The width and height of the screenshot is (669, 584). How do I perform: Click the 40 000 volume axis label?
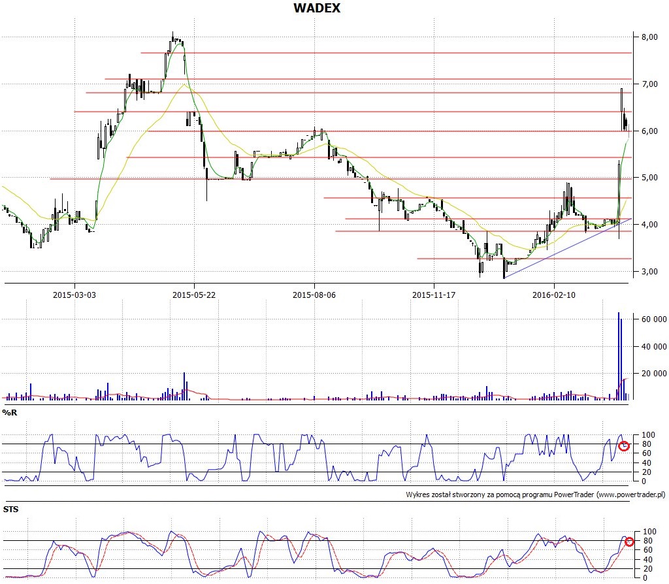tap(654, 346)
